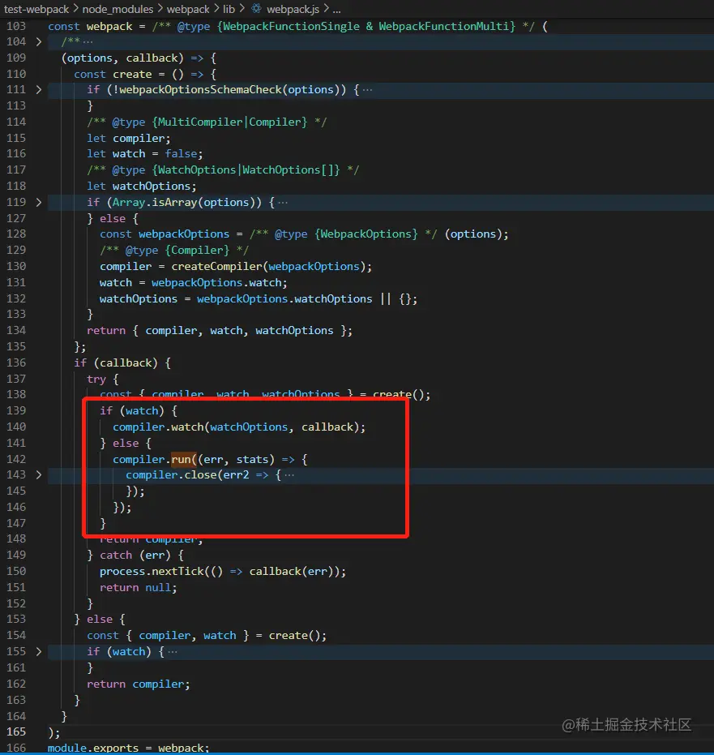Click the inline ellipsis on folded line 119
Screen dimensions: 714x755
tap(284, 202)
